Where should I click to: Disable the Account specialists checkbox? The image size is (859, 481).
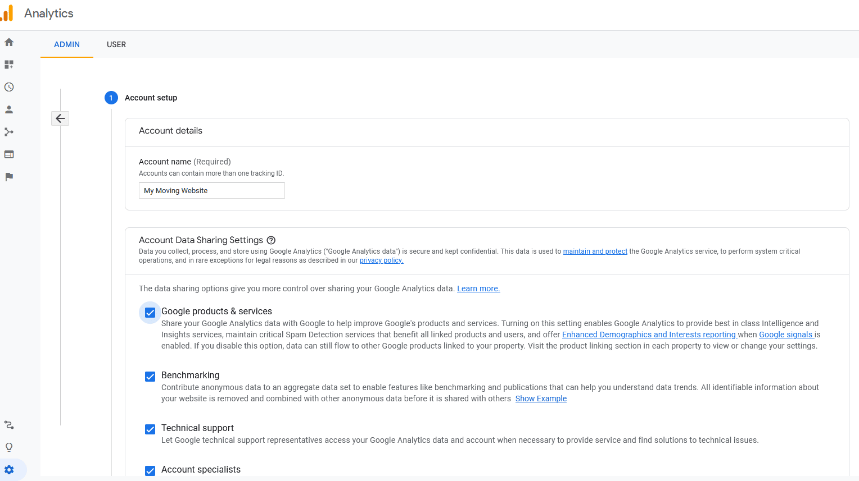[150, 470]
